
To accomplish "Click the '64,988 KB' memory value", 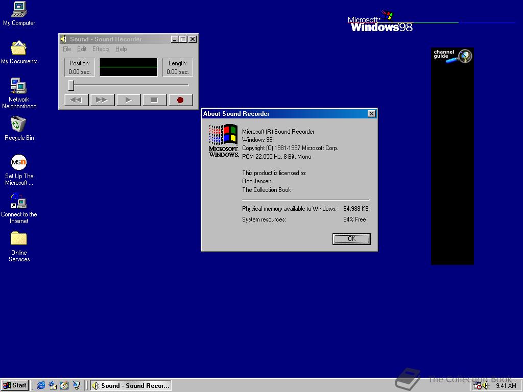I will [x=355, y=209].
